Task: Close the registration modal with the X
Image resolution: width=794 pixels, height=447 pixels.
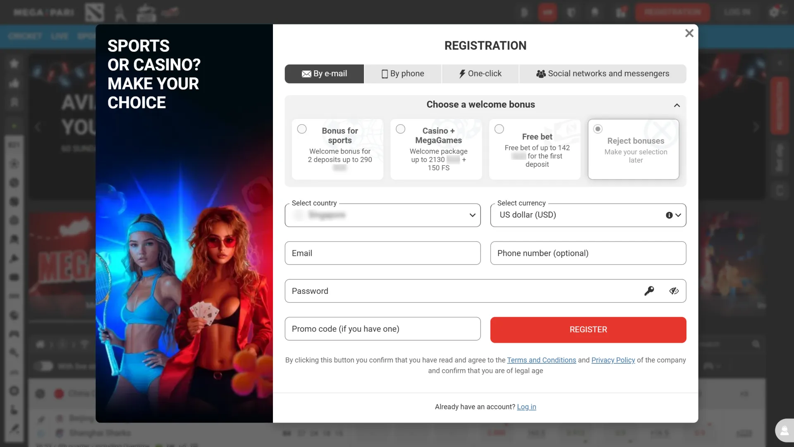Action: tap(689, 33)
